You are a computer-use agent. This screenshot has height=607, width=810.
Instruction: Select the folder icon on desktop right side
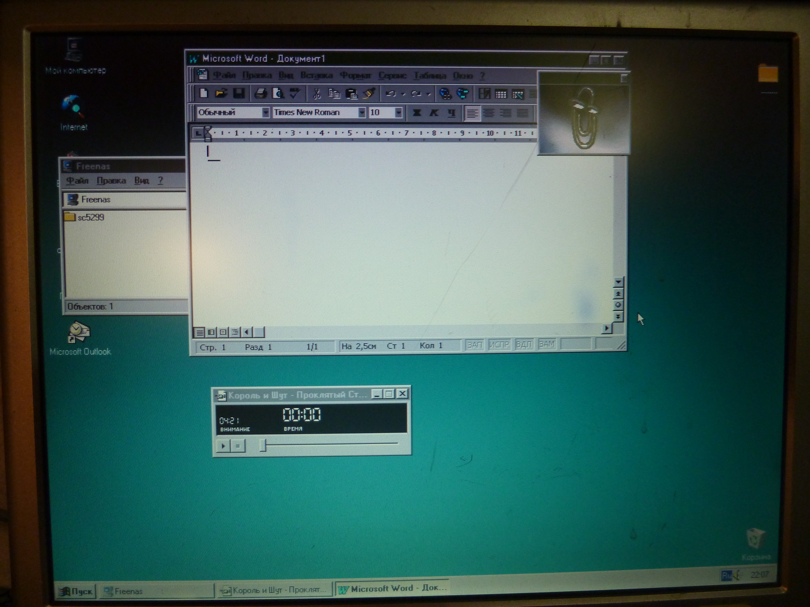pos(768,74)
